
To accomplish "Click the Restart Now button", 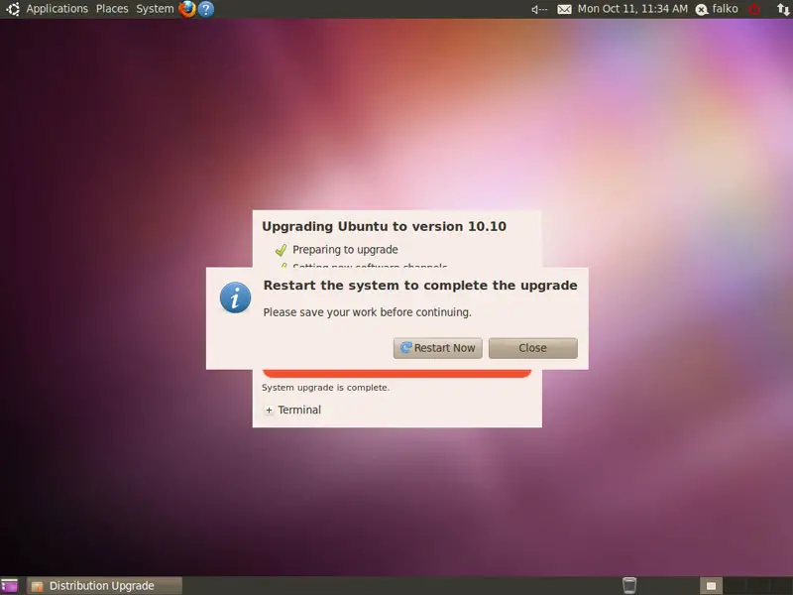I will [x=437, y=348].
